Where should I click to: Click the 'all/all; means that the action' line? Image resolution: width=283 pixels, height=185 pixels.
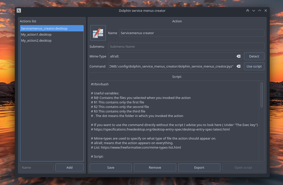132,143
